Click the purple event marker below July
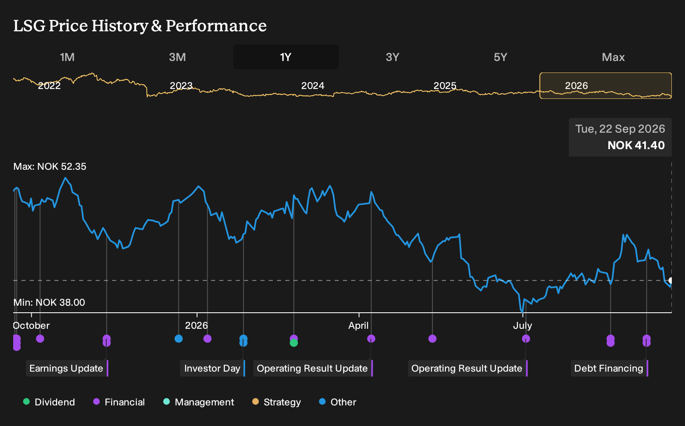Screen dimensions: 685x426 [x=526, y=339]
